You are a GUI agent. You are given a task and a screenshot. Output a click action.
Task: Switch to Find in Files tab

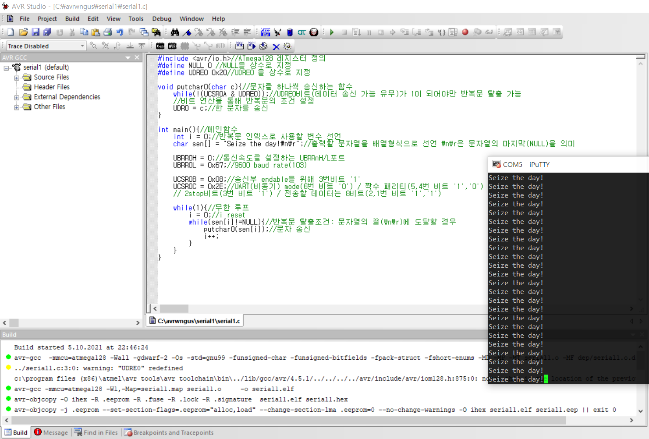[96, 432]
